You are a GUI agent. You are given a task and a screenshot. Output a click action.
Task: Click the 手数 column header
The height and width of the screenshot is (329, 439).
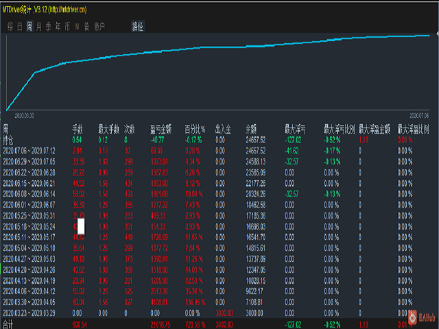[x=78, y=130]
